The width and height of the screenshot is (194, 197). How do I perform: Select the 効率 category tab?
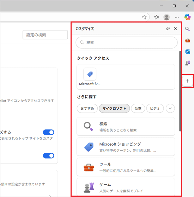(x=138, y=108)
